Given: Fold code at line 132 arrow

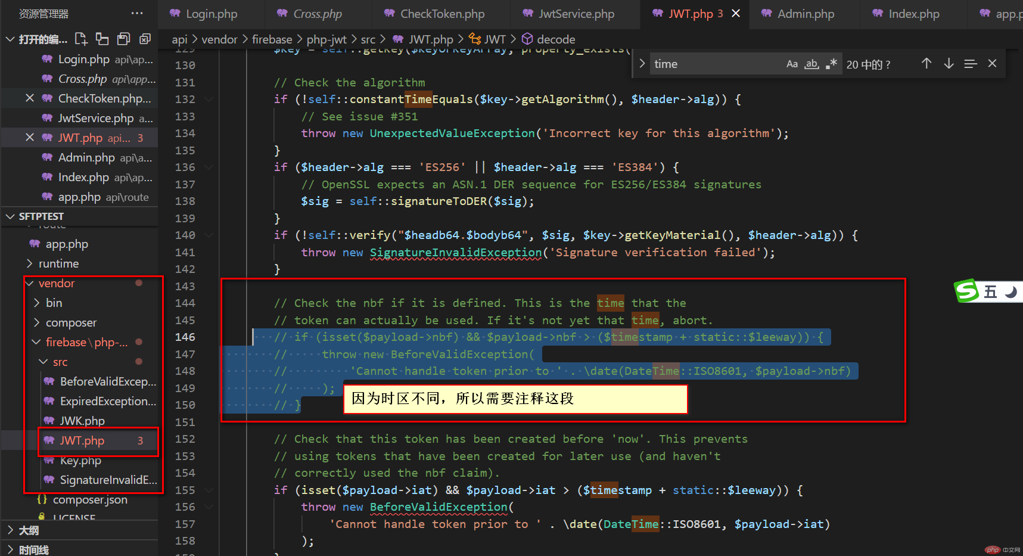Looking at the screenshot, I should click(x=209, y=99).
